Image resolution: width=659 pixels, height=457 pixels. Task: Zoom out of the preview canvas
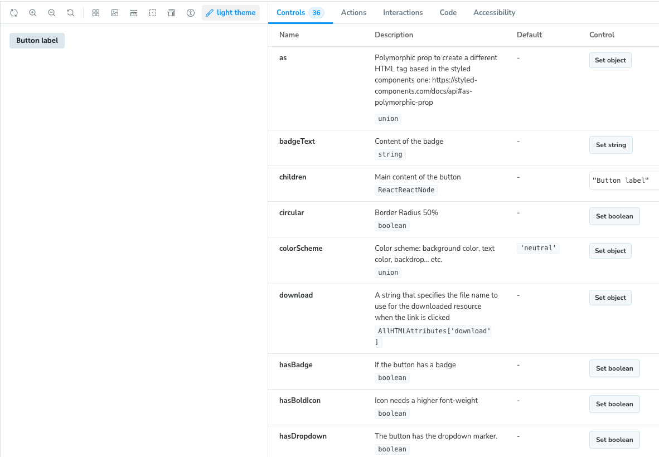click(52, 13)
